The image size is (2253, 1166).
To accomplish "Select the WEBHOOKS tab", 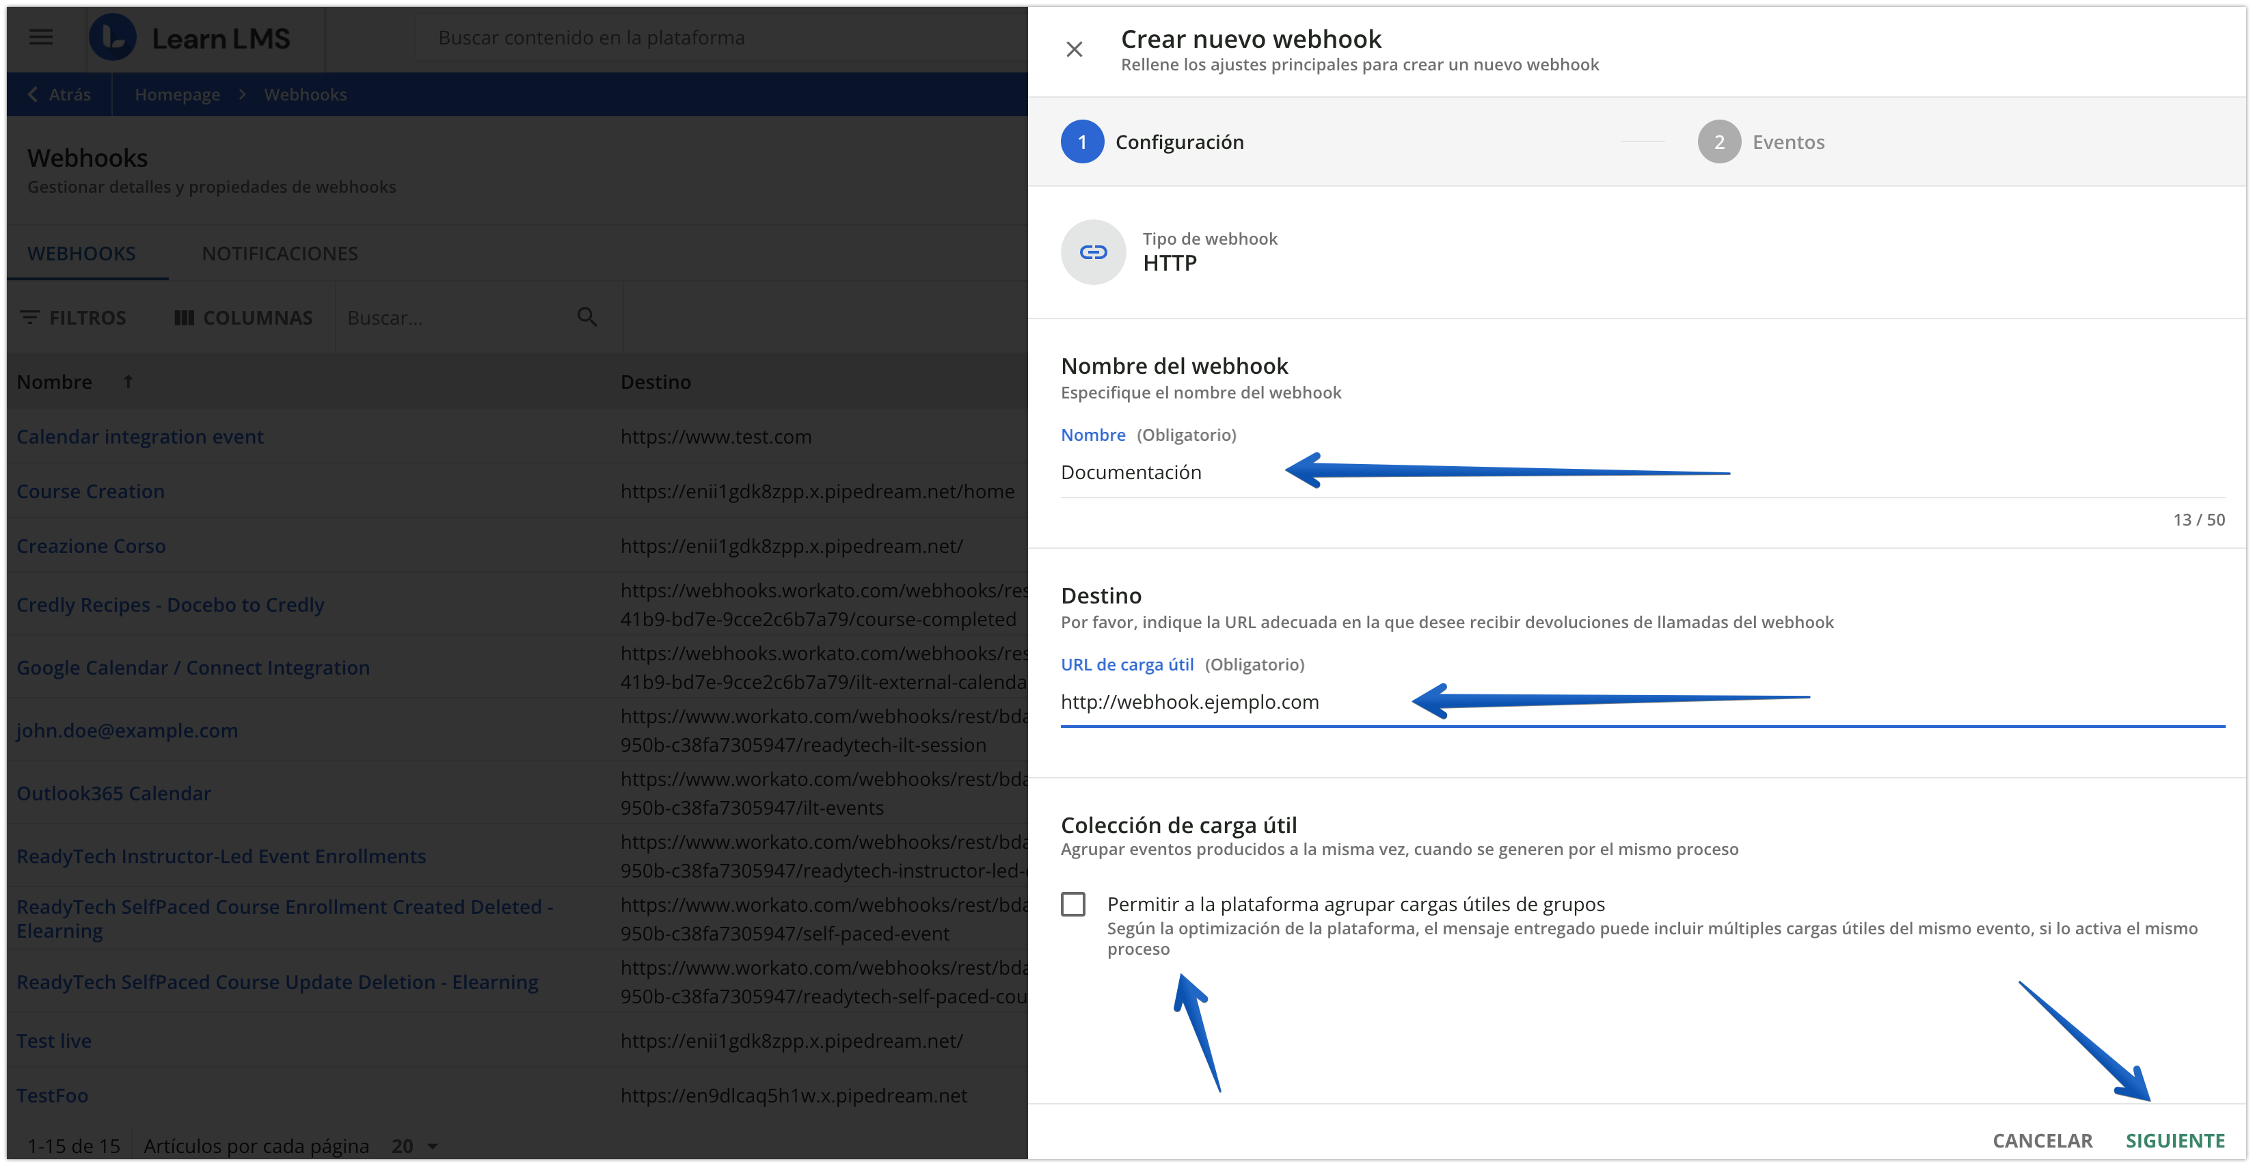I will pyautogui.click(x=81, y=253).
